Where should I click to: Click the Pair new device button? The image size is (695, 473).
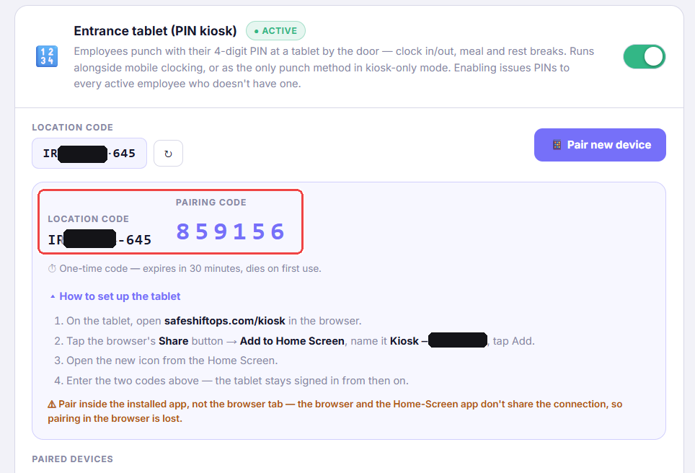pyautogui.click(x=600, y=145)
